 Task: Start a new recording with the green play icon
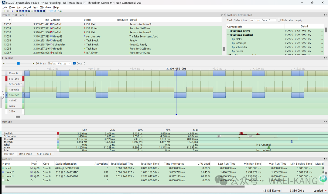[5, 11]
